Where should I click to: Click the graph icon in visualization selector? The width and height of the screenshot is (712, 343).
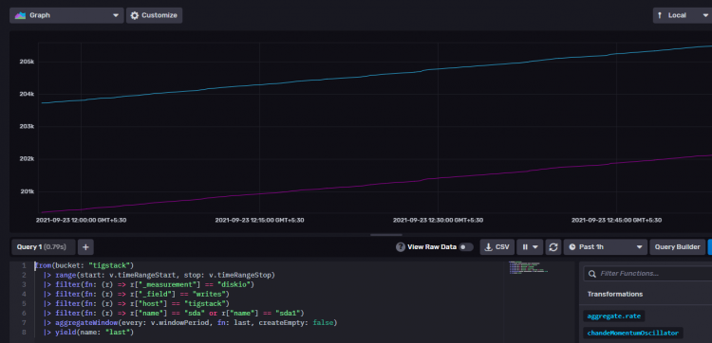click(20, 15)
